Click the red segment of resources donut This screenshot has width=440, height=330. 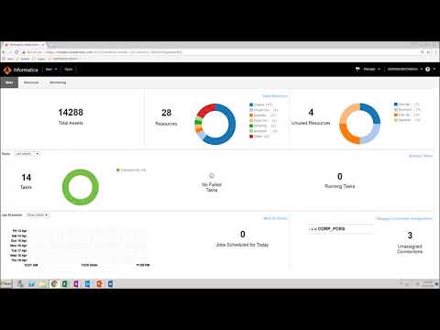tap(206, 110)
